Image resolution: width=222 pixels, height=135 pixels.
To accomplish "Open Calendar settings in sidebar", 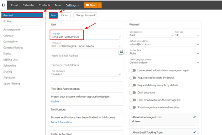I will pyautogui.click(x=9, y=36).
